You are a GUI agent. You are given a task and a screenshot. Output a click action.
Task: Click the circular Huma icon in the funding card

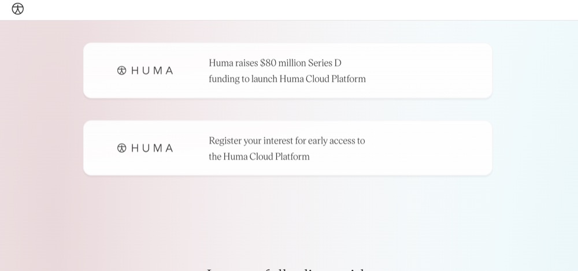coord(121,70)
